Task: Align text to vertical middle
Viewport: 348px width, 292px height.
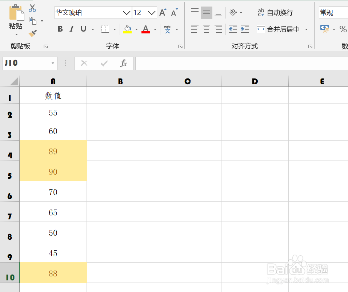Action: click(x=207, y=13)
